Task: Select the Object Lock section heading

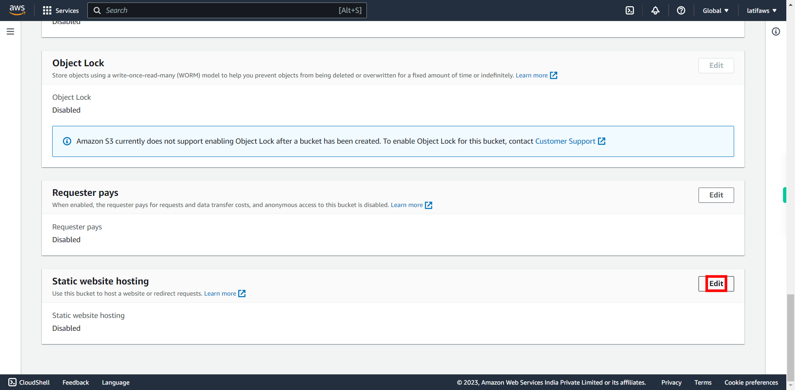Action: pos(78,63)
